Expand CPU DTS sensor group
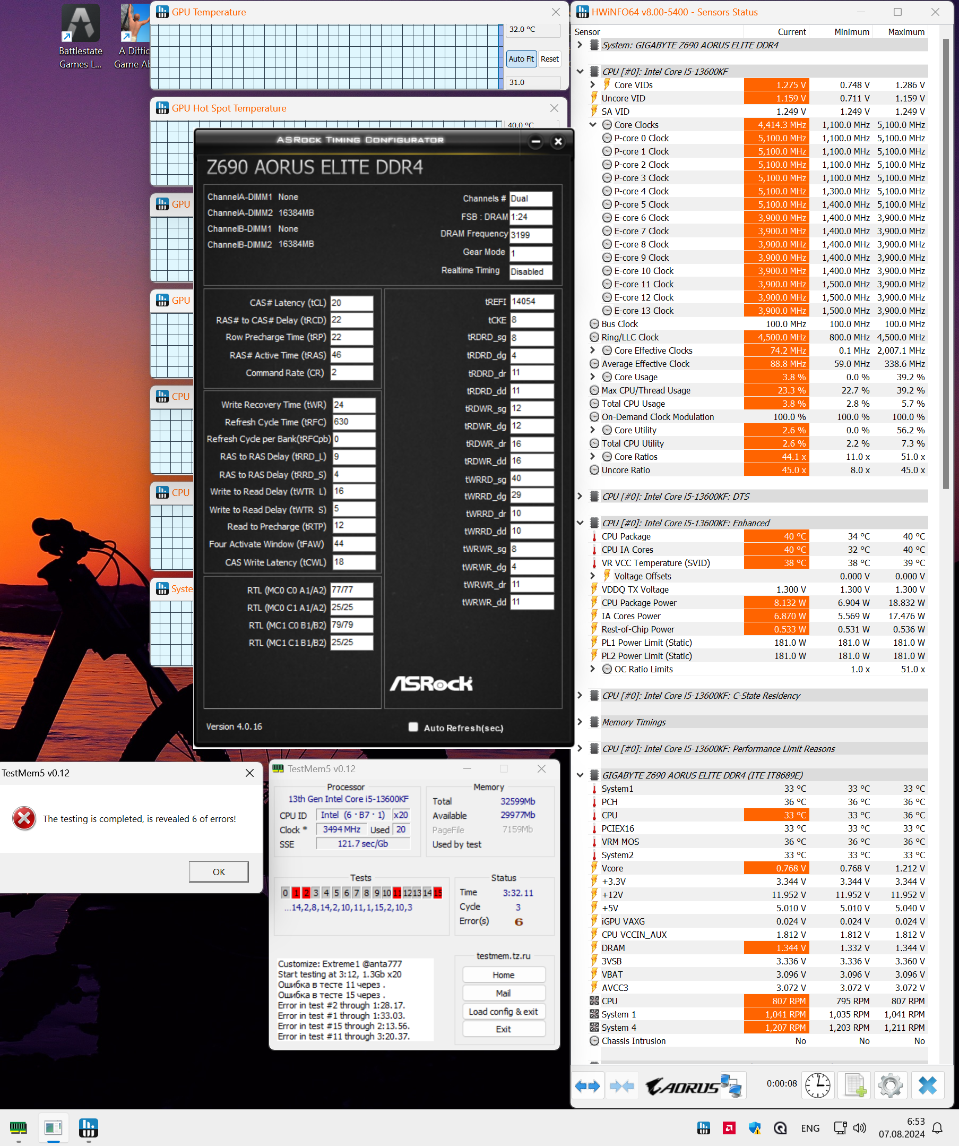 [x=580, y=496]
